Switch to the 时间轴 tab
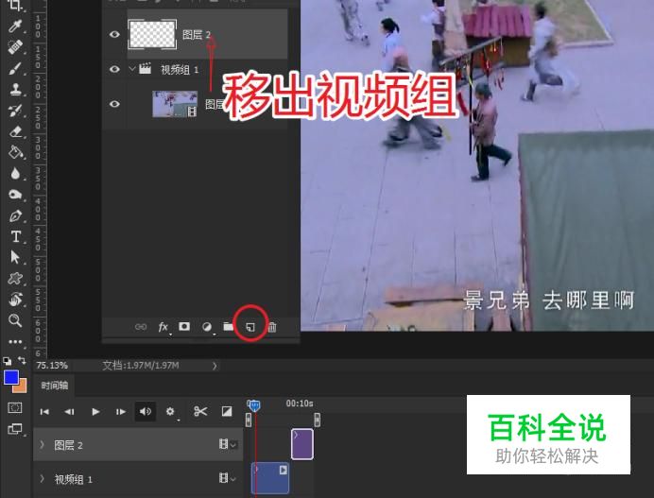Screen dimensions: 654x498 point(54,386)
